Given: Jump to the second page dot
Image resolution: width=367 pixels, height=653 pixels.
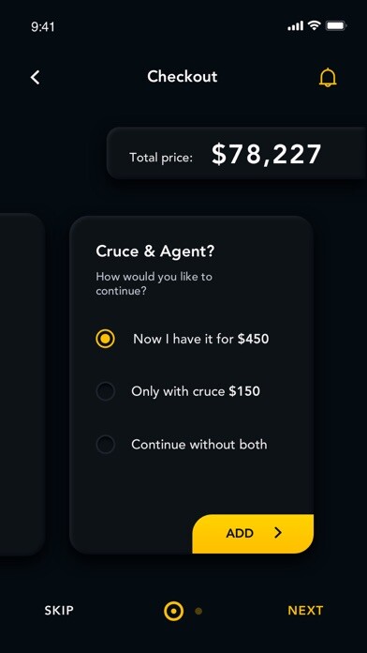Looking at the screenshot, I should 198,611.
